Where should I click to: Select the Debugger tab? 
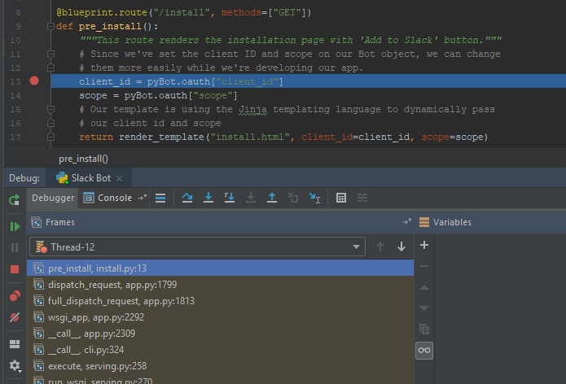pyautogui.click(x=53, y=198)
